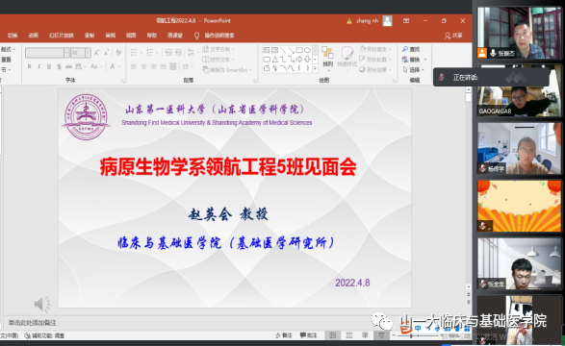The image size is (565, 346).
Task: Click the 查找 find icon
Action: click(x=411, y=49)
